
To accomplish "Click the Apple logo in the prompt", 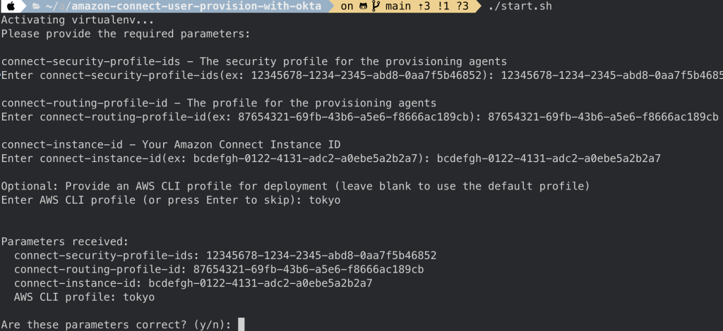I will (x=11, y=6).
